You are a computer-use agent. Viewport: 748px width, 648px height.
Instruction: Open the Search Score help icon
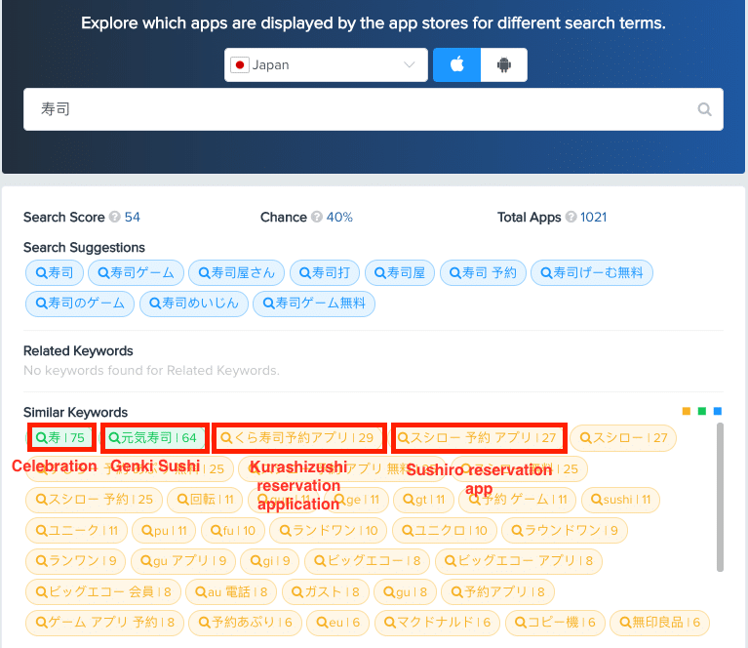tap(114, 217)
